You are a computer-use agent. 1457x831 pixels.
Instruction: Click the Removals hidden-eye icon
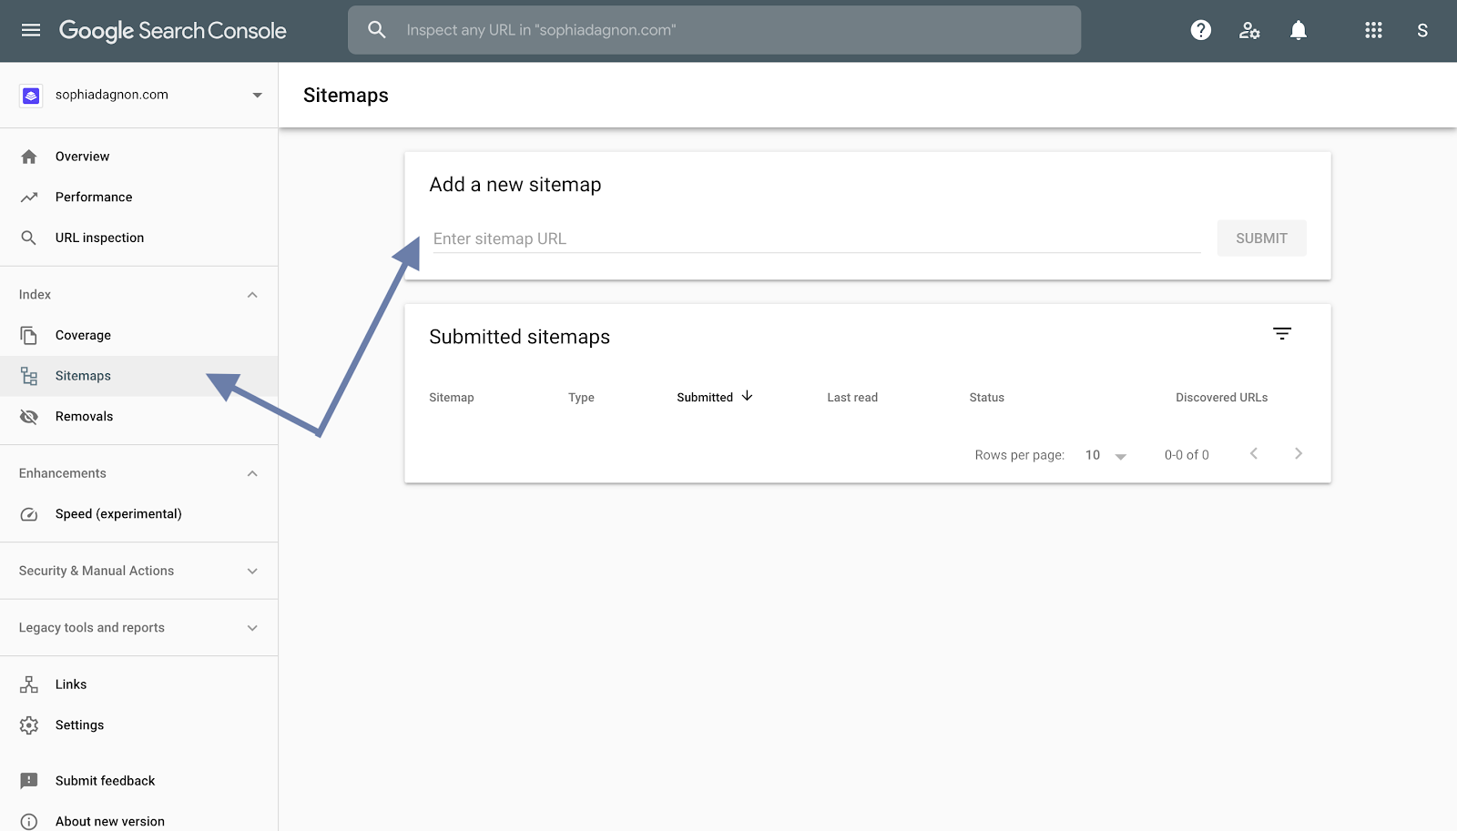29,417
